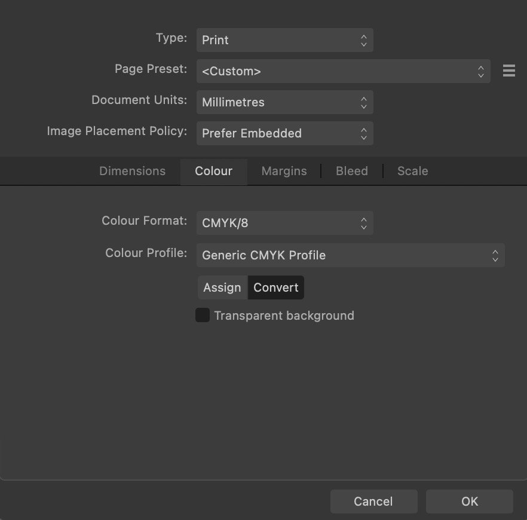Image resolution: width=527 pixels, height=520 pixels.
Task: Open the page preset hamburger menu icon
Action: pos(508,71)
